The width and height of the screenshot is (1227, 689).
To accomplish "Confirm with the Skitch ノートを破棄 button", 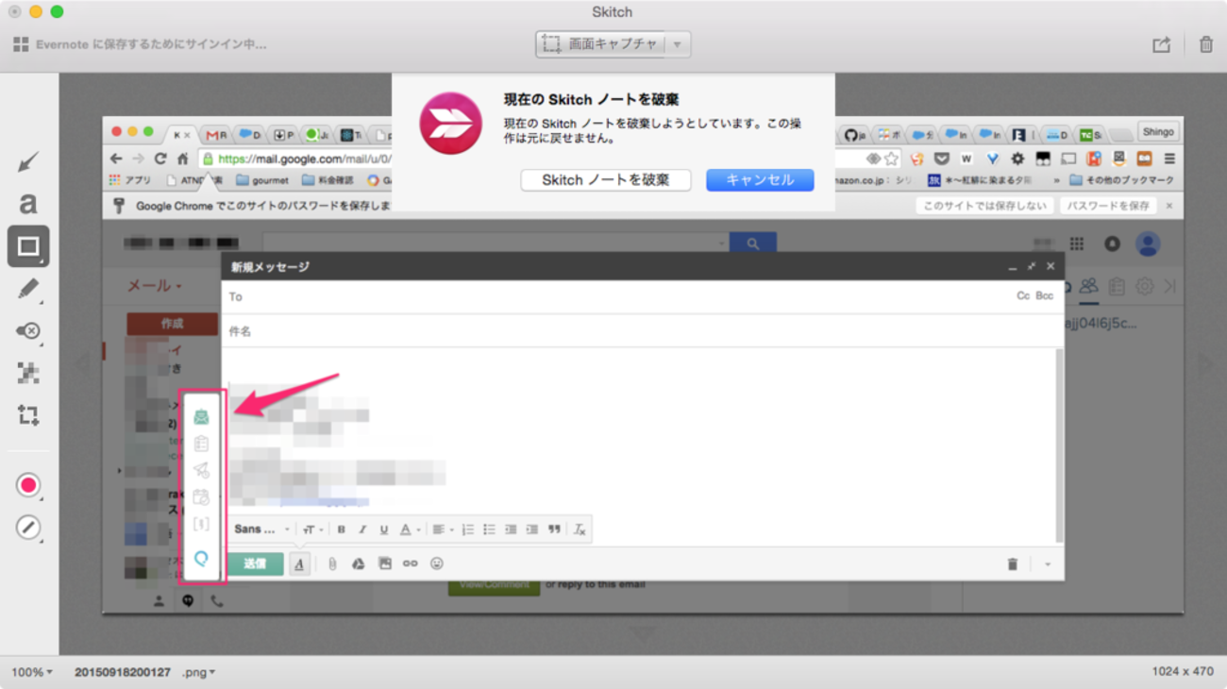I will [606, 179].
